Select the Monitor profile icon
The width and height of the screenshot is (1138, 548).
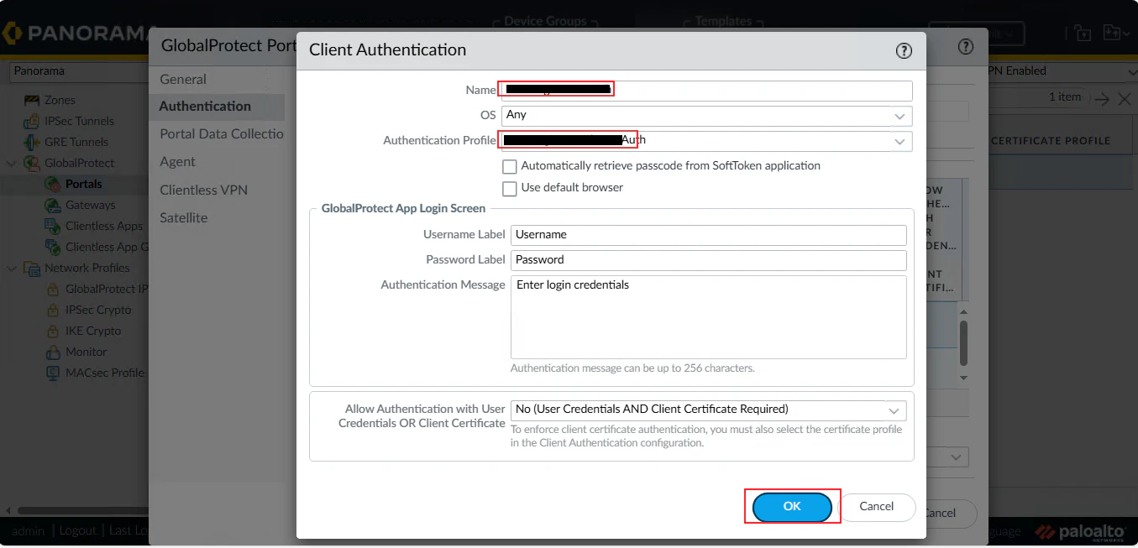(x=52, y=352)
